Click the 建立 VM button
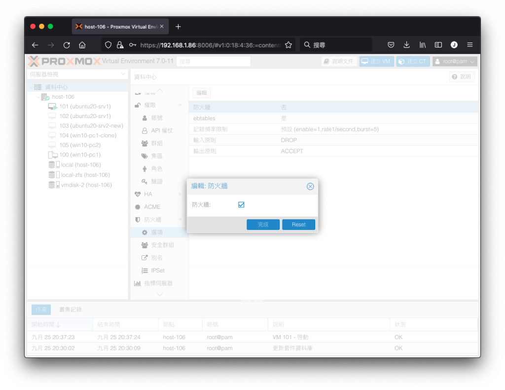 [376, 61]
